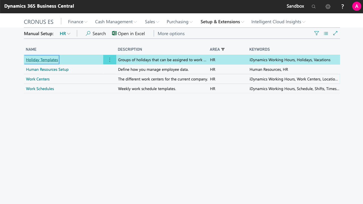Navigate home via CRONUS ES company name
Screen dimensions: 363x204
pos(39,22)
